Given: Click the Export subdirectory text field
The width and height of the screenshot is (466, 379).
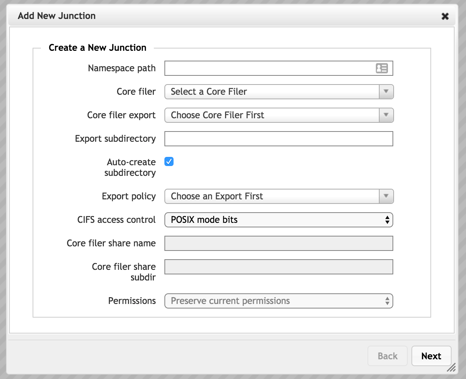Looking at the screenshot, I should click(x=278, y=139).
